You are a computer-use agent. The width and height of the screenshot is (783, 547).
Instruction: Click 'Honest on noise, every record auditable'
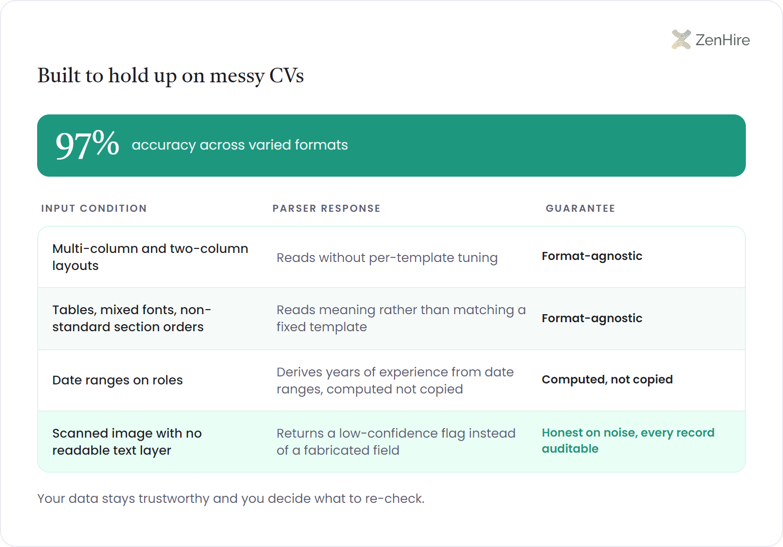[x=628, y=441]
